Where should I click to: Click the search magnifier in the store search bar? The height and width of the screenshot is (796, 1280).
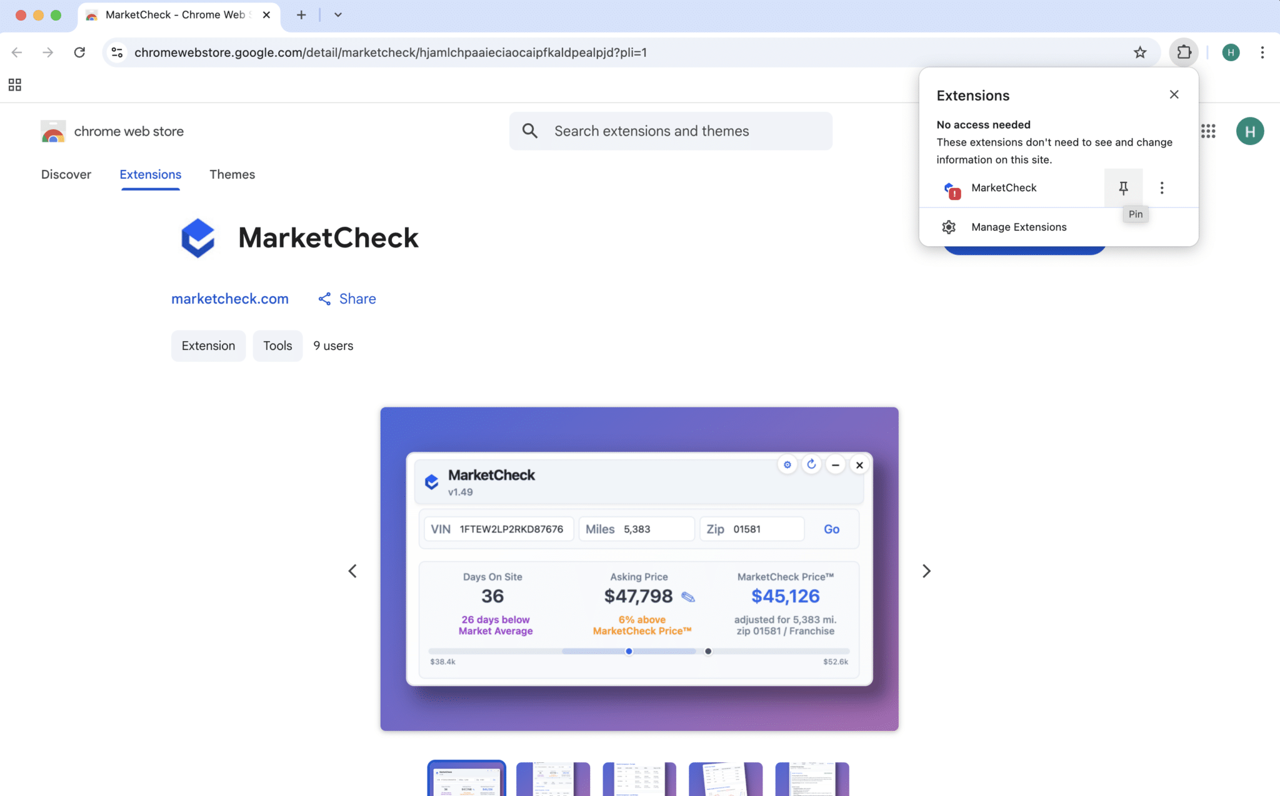click(x=529, y=131)
